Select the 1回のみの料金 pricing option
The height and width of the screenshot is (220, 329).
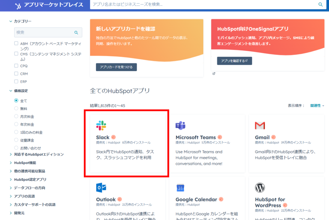click(16, 132)
